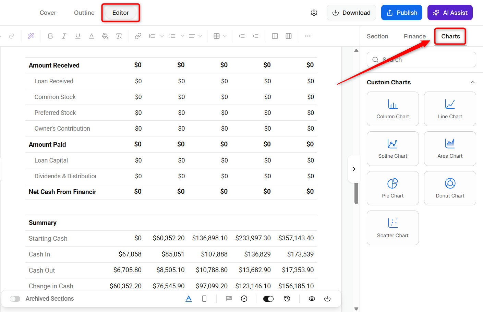Open the Finance panel tab
This screenshot has height=312, width=483.
(x=415, y=36)
